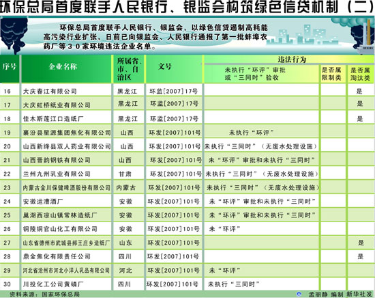Click the Xinhua logo beside 孟丽静

pos(299,294)
